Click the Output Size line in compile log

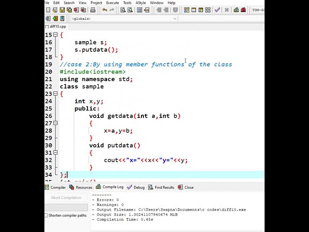(135, 215)
